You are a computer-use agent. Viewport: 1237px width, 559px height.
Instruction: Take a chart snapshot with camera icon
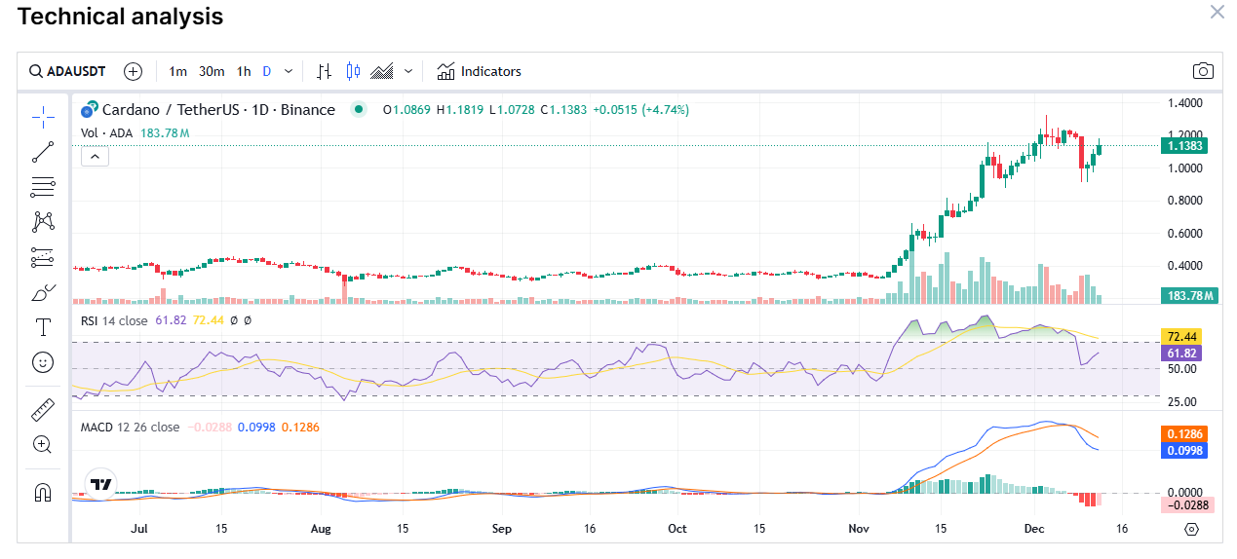click(1203, 71)
